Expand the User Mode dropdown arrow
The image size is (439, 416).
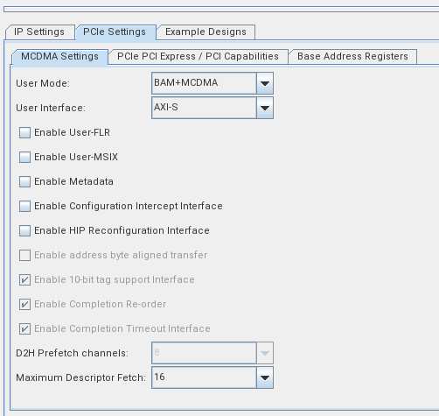265,83
